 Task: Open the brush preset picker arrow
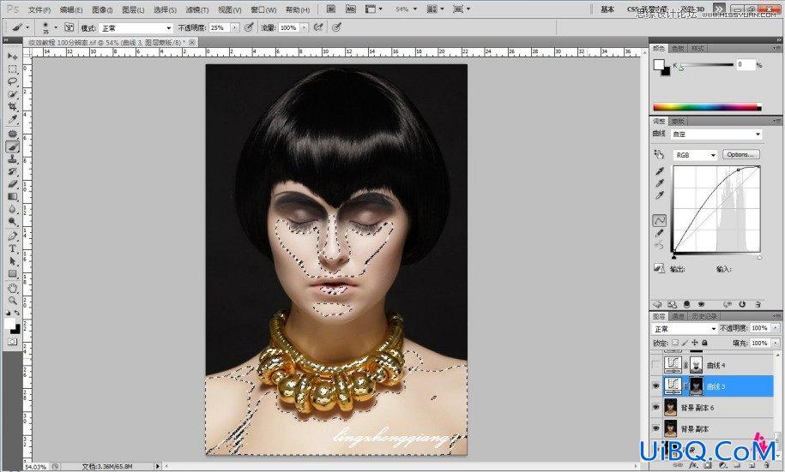pos(56,27)
